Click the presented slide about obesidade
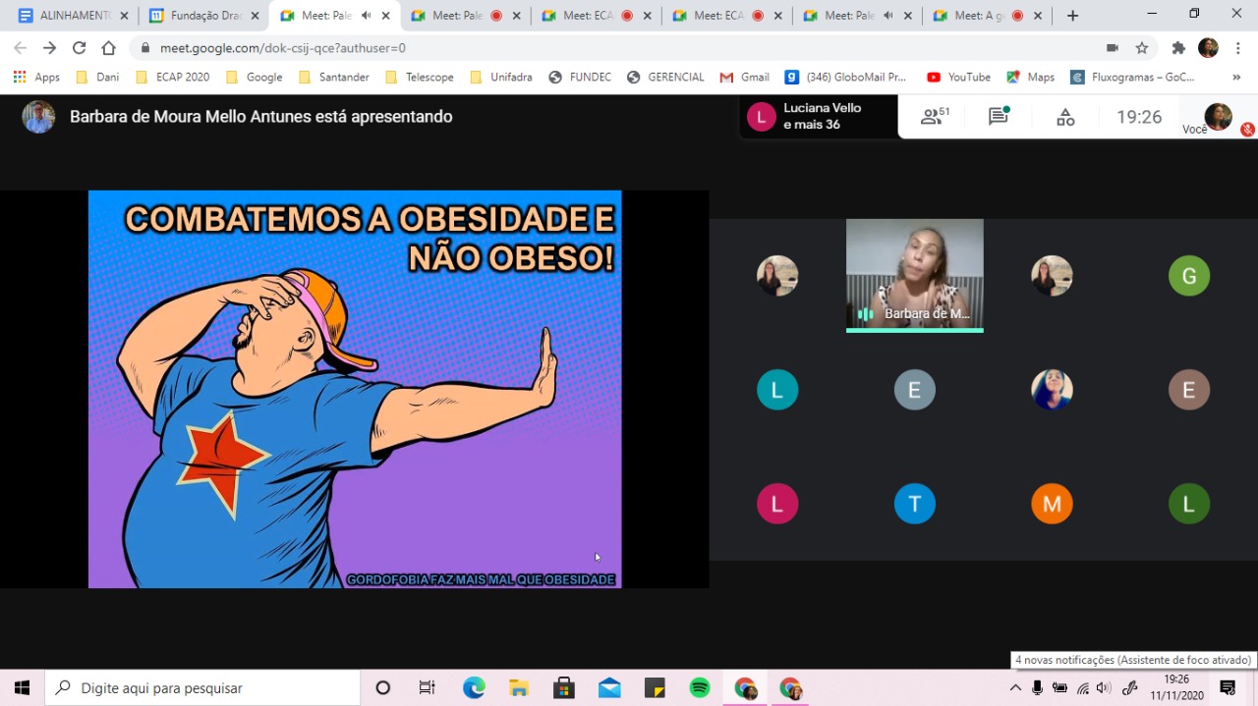The height and width of the screenshot is (706, 1258). click(x=355, y=389)
